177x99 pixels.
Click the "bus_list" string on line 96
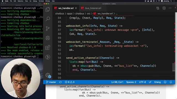click(x=126, y=66)
